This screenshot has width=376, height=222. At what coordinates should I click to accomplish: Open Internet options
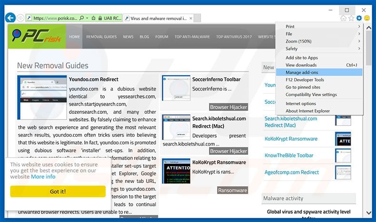pos(319,103)
